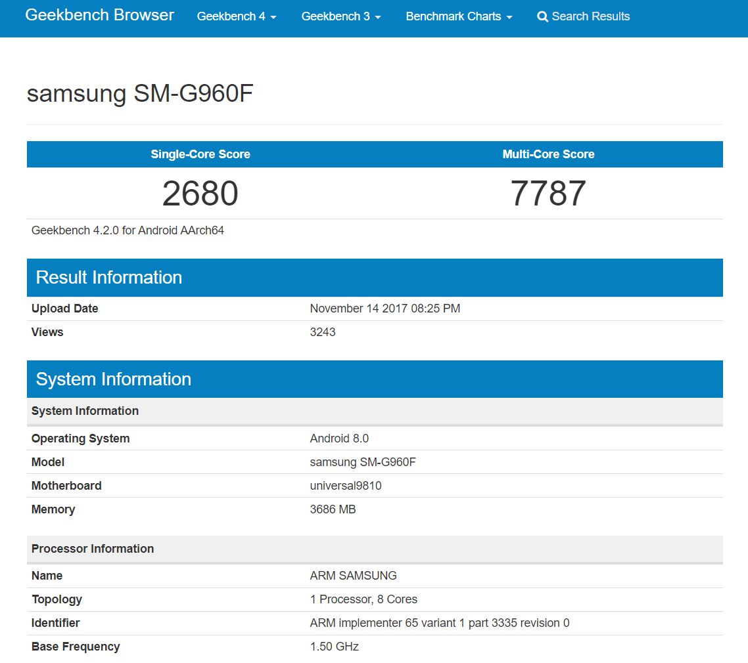Select the Benchmark Charts menu item
Image resolution: width=748 pixels, height=663 pixels.
pyautogui.click(x=458, y=16)
